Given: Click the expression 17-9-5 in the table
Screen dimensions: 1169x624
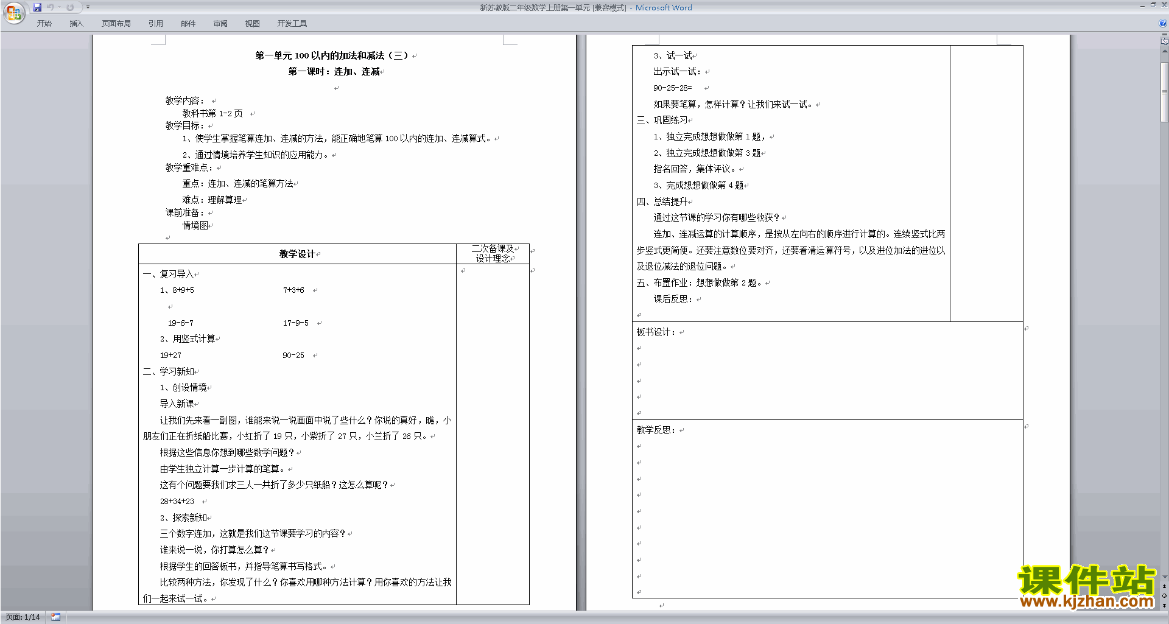Looking at the screenshot, I should pyautogui.click(x=295, y=323).
